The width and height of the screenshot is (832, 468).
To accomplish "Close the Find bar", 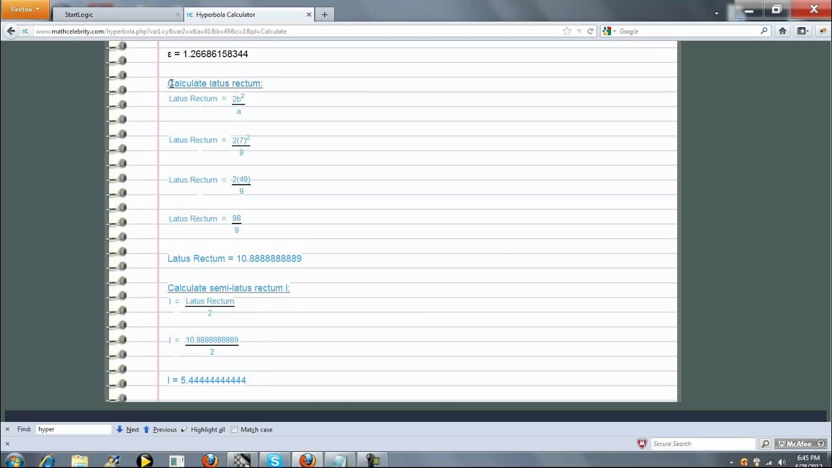I will click(x=7, y=429).
